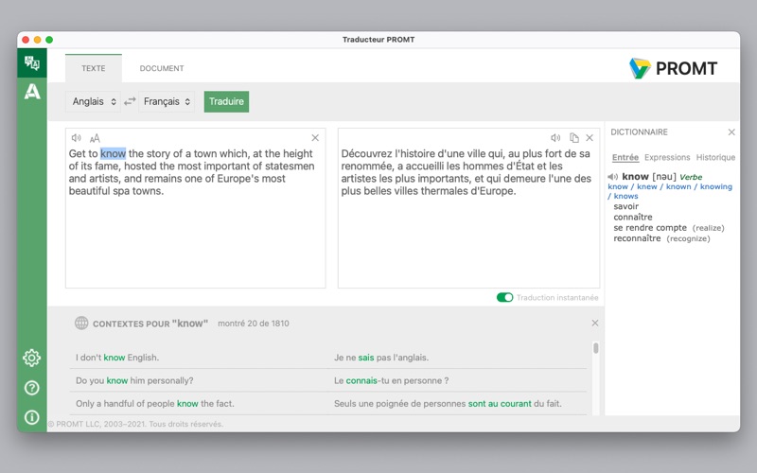Select translation 'connaître' in dictionary
The width and height of the screenshot is (757, 473).
pyautogui.click(x=632, y=218)
